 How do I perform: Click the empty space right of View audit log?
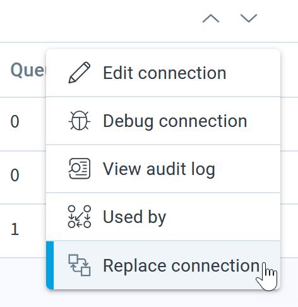(x=247, y=169)
